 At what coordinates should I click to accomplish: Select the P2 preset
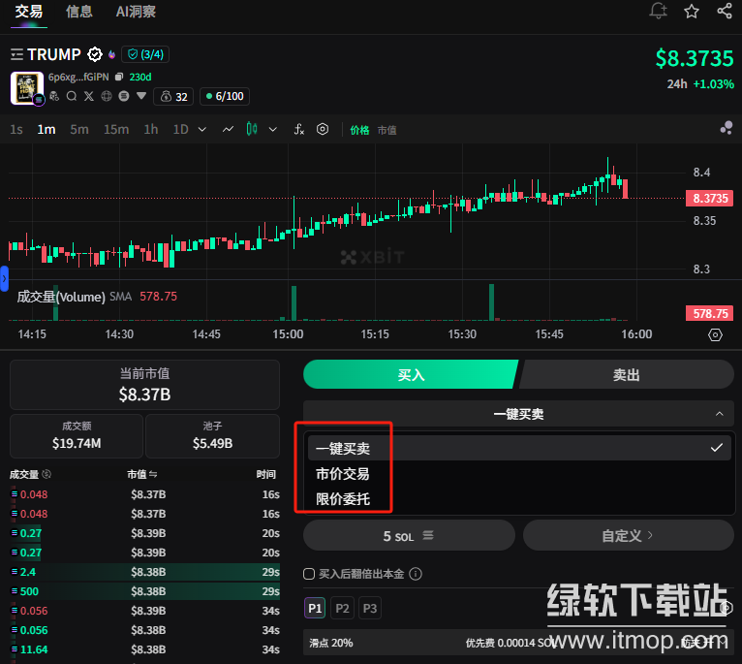tap(342, 608)
